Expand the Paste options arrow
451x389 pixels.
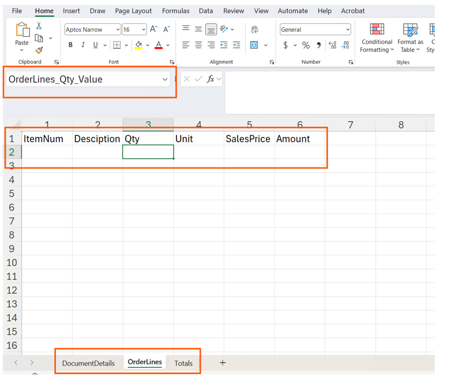[x=22, y=51]
